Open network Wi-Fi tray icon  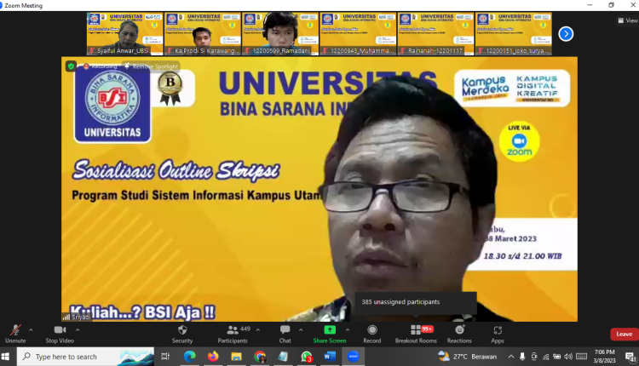(x=545, y=357)
